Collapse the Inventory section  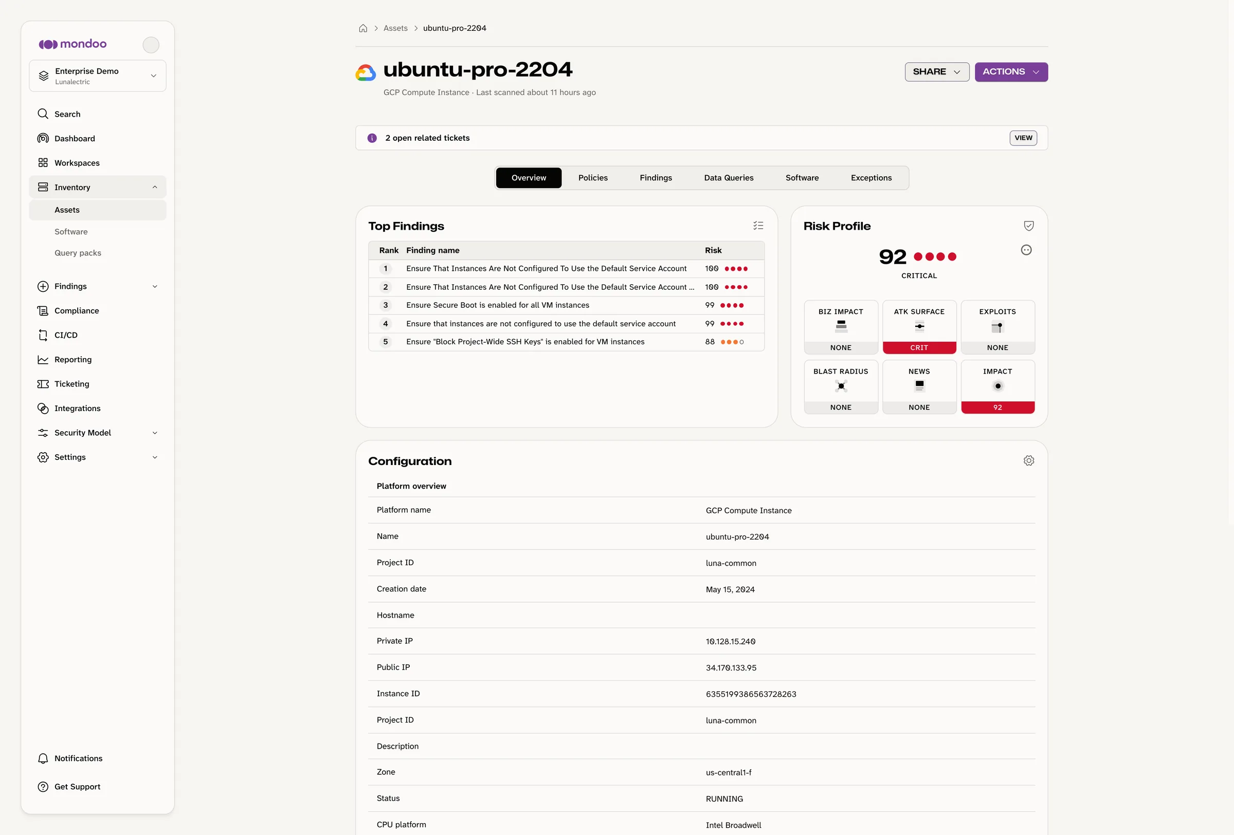coord(97,187)
